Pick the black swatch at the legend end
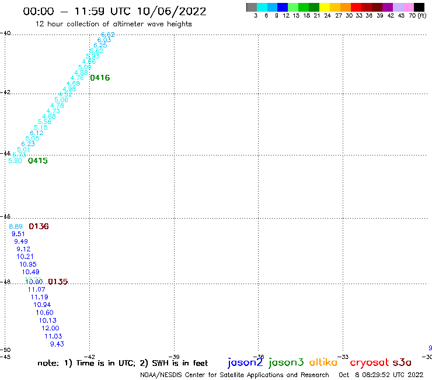This screenshot has height=380, width=432. (419, 7)
